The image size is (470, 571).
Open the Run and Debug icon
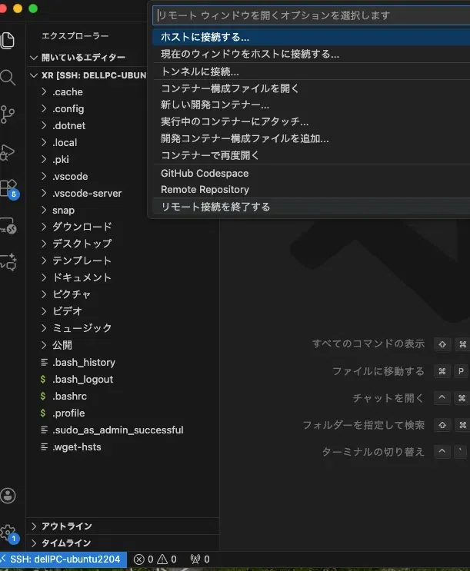[8, 152]
